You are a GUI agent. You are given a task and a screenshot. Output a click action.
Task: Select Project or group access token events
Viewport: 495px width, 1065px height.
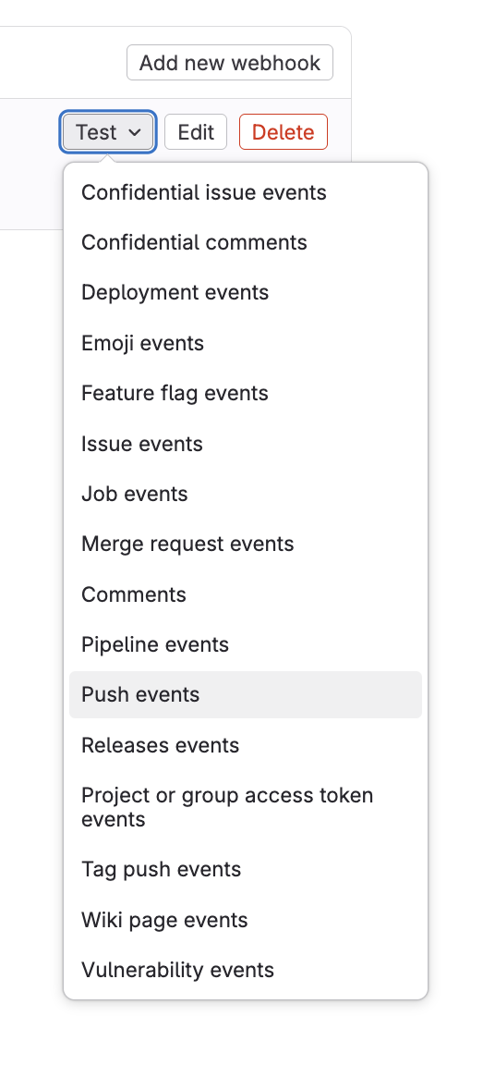tap(246, 807)
